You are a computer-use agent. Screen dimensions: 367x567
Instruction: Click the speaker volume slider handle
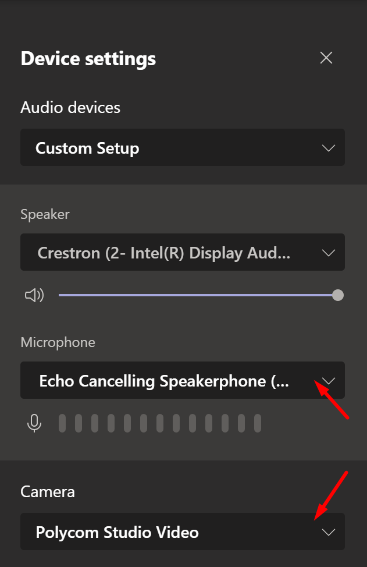point(338,295)
